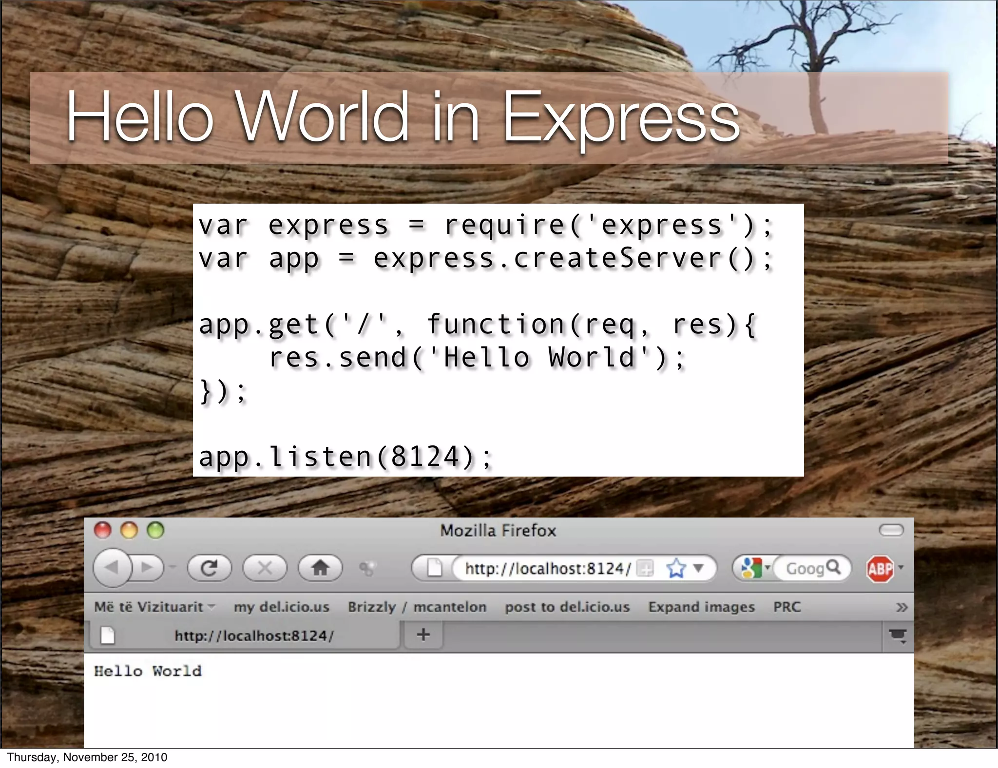The image size is (998, 768).
Task: Open the Brizzly / mcantelon bookmark
Action: tap(417, 607)
